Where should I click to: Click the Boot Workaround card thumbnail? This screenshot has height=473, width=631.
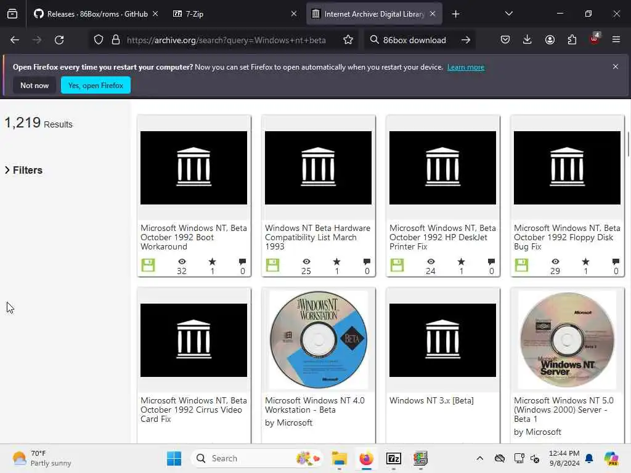[193, 168]
